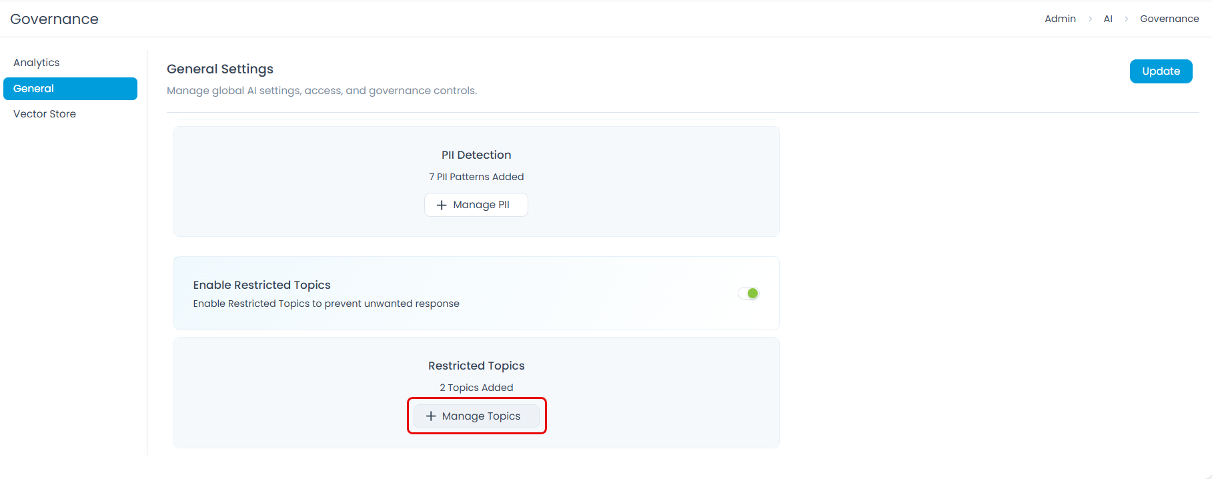Viewport: 1212px width, 479px height.
Task: Click the "7 PII Patterns Added" text
Action: [476, 177]
